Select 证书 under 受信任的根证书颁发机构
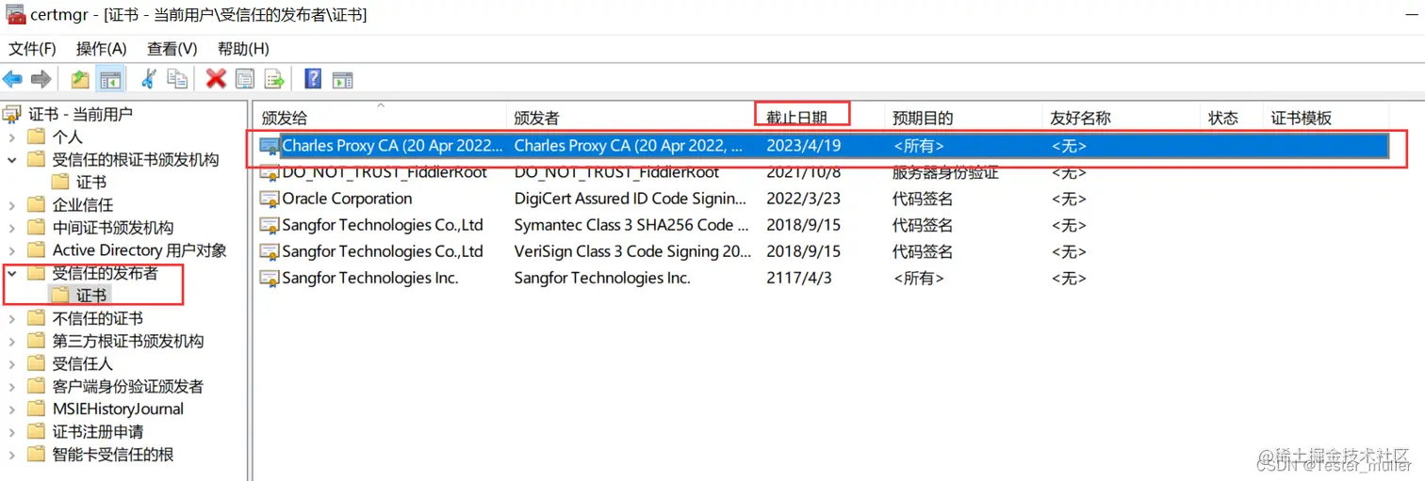The image size is (1425, 481). pos(91,182)
